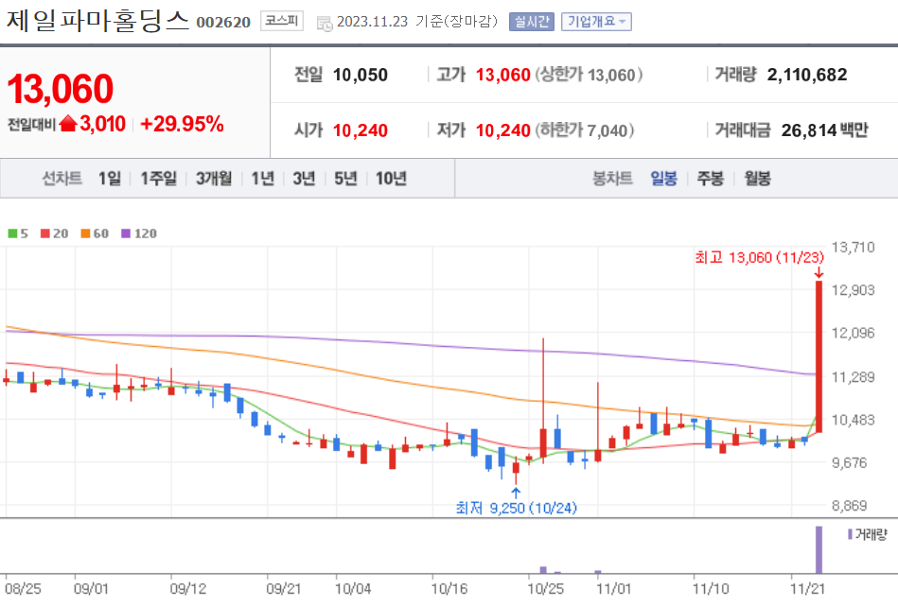Click the 최고 13,060 (11/23) chart label
This screenshot has height=606, width=898.
(x=760, y=257)
